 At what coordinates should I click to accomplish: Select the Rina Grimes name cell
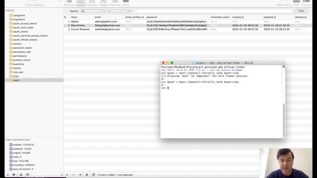pos(78,25)
